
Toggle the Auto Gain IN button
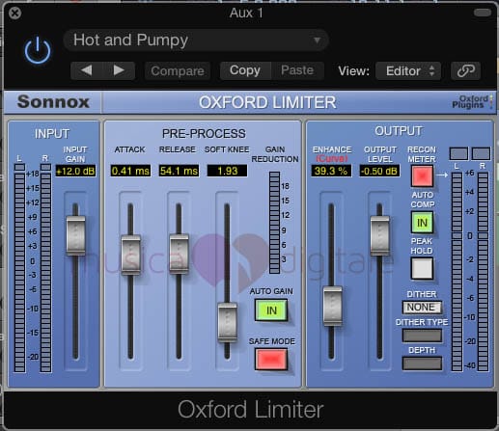click(271, 310)
